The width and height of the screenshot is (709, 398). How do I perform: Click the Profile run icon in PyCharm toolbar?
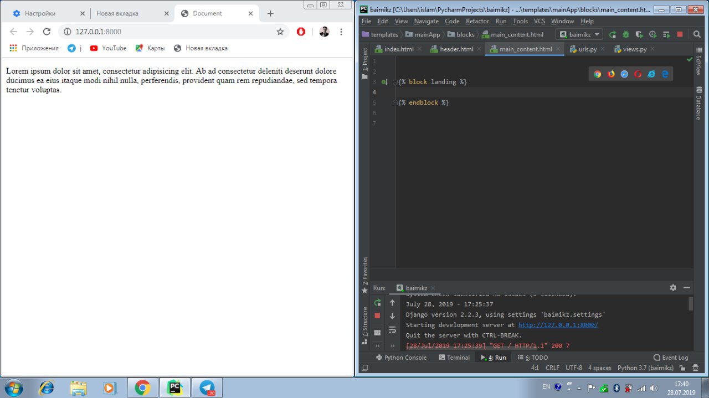click(653, 34)
